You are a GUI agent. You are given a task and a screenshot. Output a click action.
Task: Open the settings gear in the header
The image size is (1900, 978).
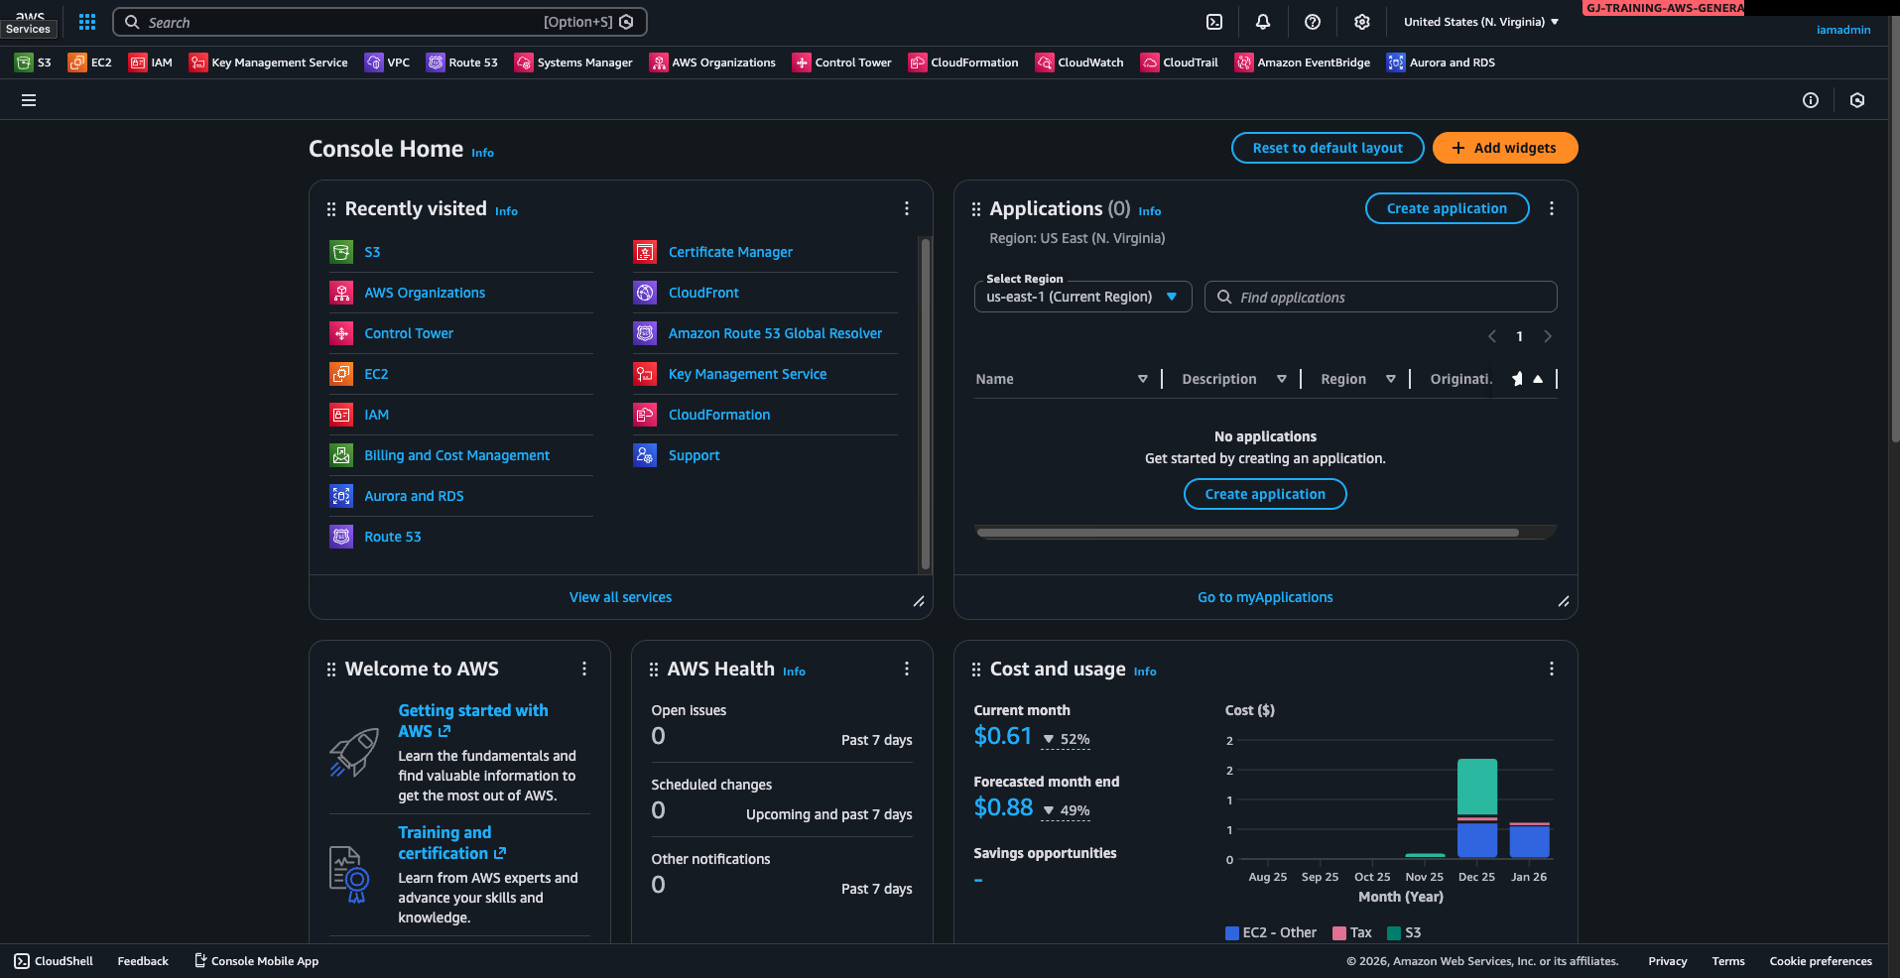[x=1361, y=21]
